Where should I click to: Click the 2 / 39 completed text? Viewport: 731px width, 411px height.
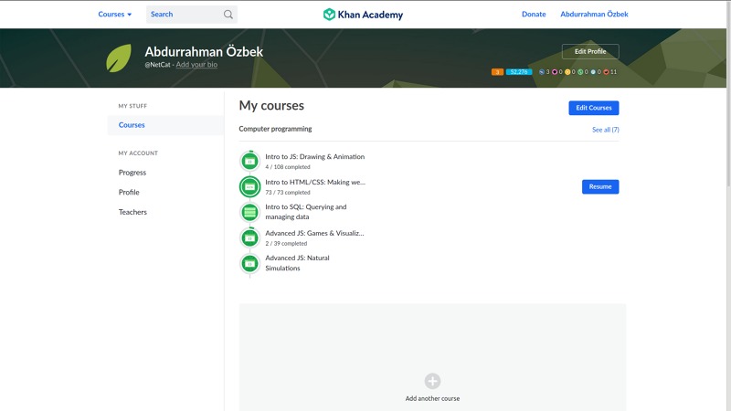286,243
